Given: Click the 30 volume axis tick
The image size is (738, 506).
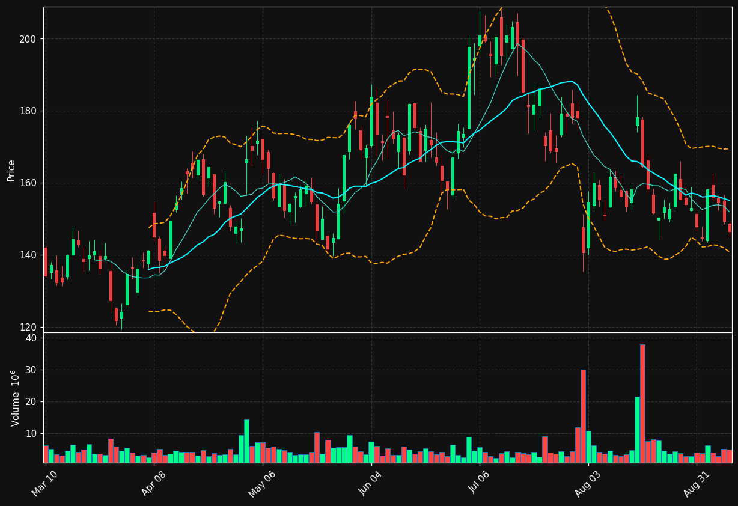Looking at the screenshot, I should [32, 370].
